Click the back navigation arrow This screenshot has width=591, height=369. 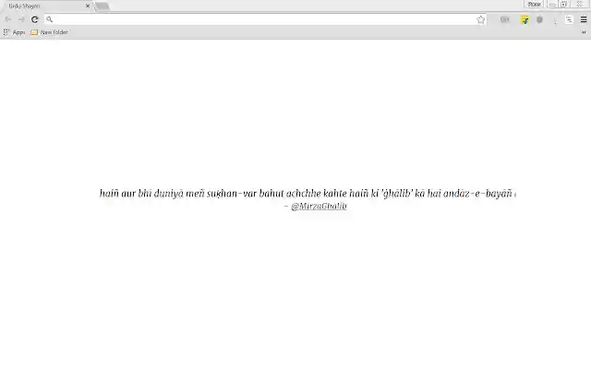click(x=8, y=19)
